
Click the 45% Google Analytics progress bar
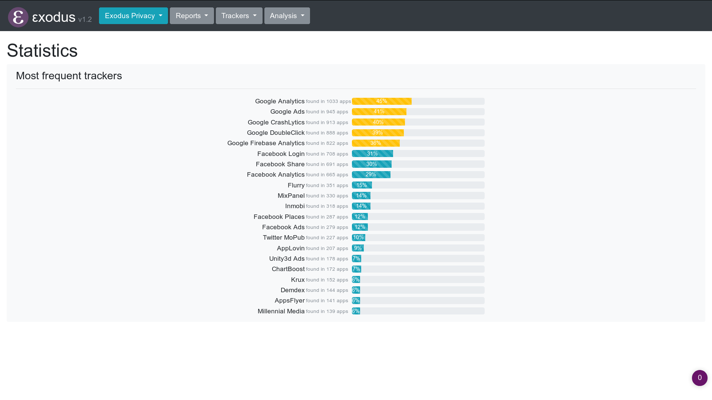coord(382,101)
